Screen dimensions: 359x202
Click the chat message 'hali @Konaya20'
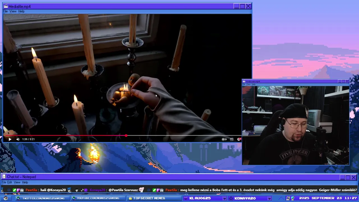click(x=53, y=190)
